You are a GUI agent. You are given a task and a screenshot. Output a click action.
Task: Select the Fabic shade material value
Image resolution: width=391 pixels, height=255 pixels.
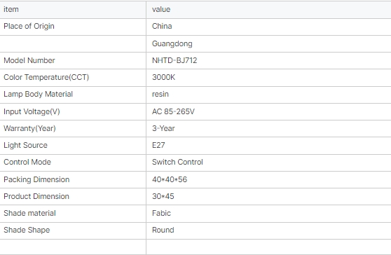[x=161, y=213]
